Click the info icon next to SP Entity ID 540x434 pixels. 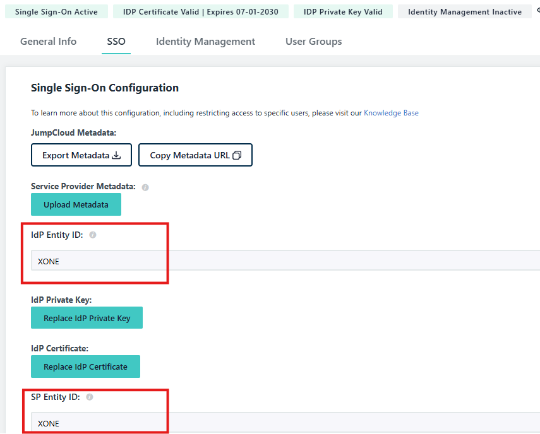tap(90, 397)
